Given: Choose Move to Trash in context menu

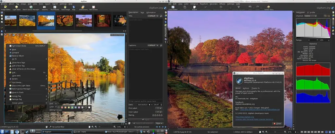Looking at the screenshot, I should click(27, 92).
